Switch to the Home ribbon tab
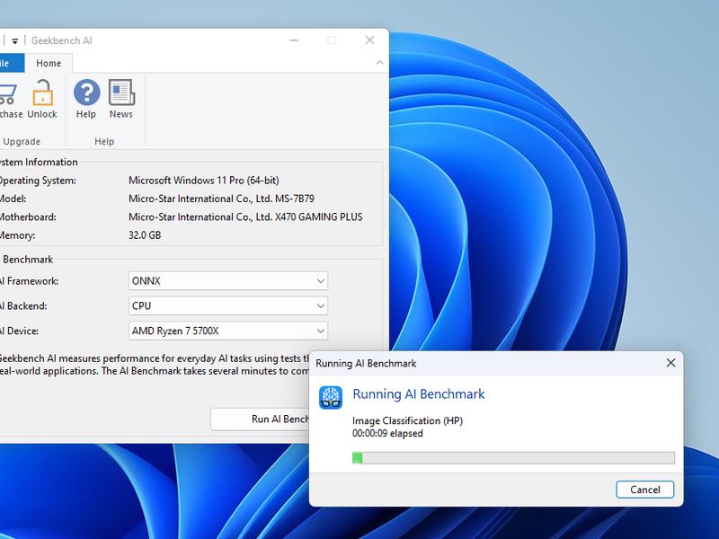This screenshot has width=719, height=539. tap(49, 63)
